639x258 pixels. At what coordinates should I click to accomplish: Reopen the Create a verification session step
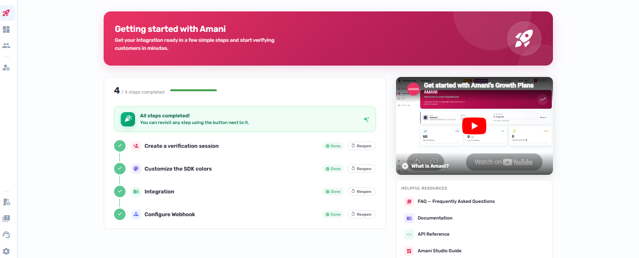pos(361,146)
